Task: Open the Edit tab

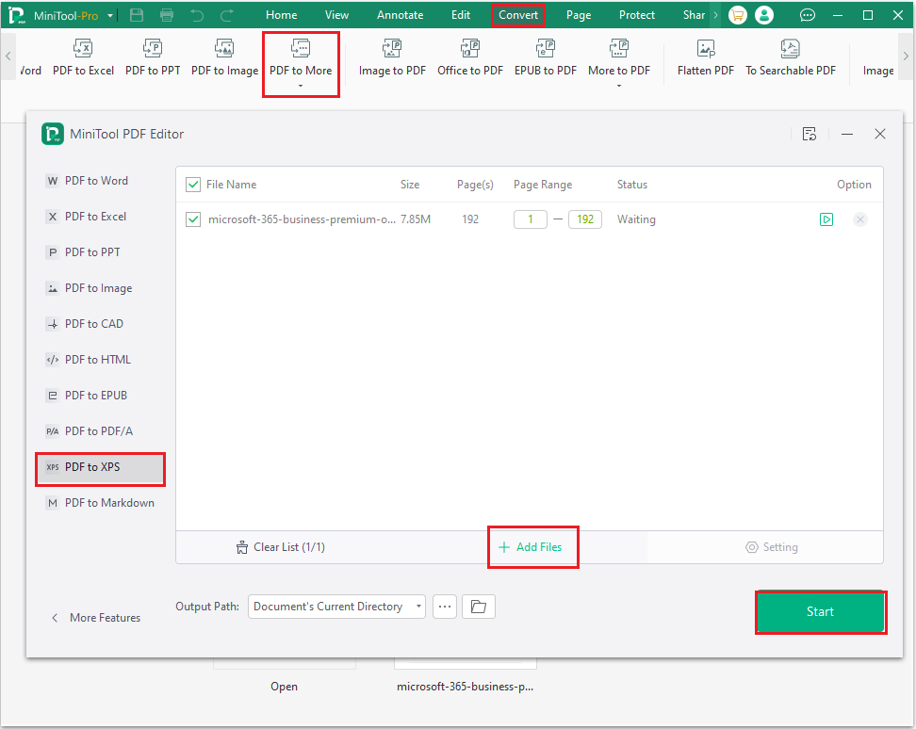Action: point(460,15)
